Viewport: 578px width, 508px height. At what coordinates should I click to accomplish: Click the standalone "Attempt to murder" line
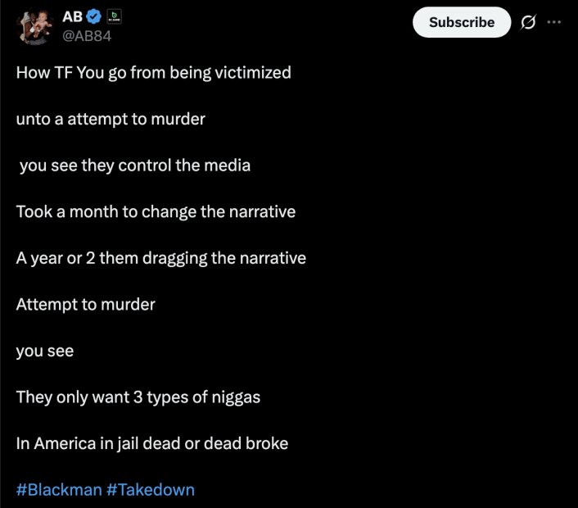pos(85,305)
